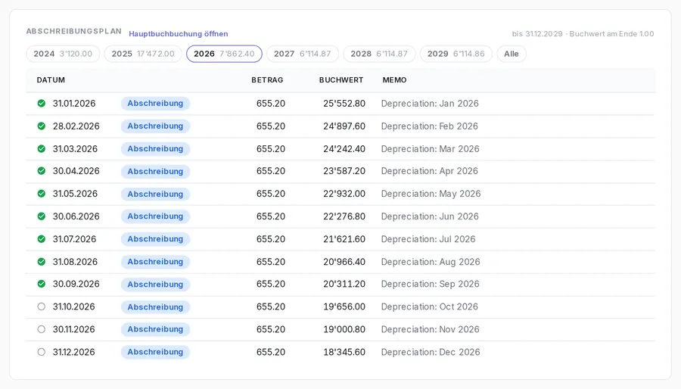Screen dimensions: 681x389
Task: Click the green posted checkmark for 31.05.2026
Action: (x=42, y=194)
